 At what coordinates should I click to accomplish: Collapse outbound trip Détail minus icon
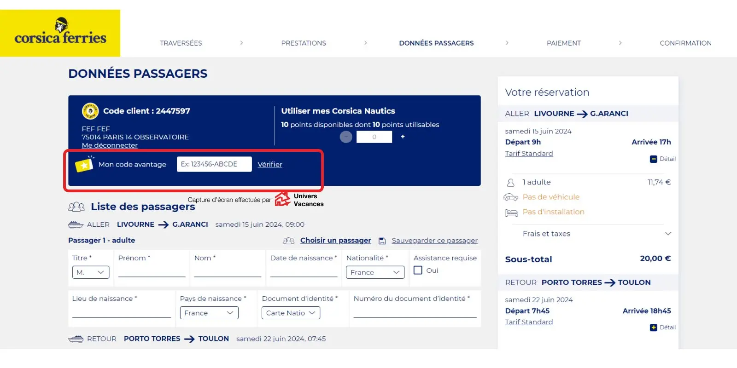tap(653, 159)
